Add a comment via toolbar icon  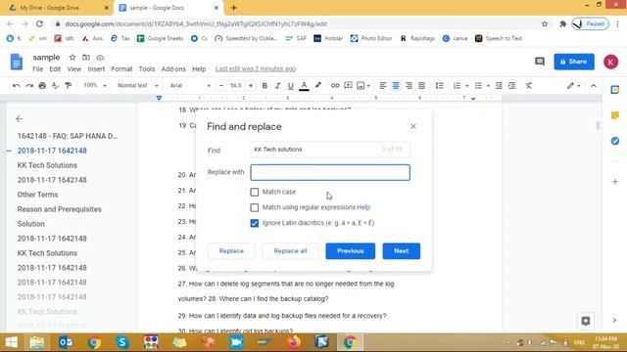(x=348, y=85)
